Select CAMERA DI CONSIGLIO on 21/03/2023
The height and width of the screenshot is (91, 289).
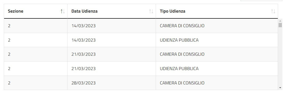pos(182,54)
